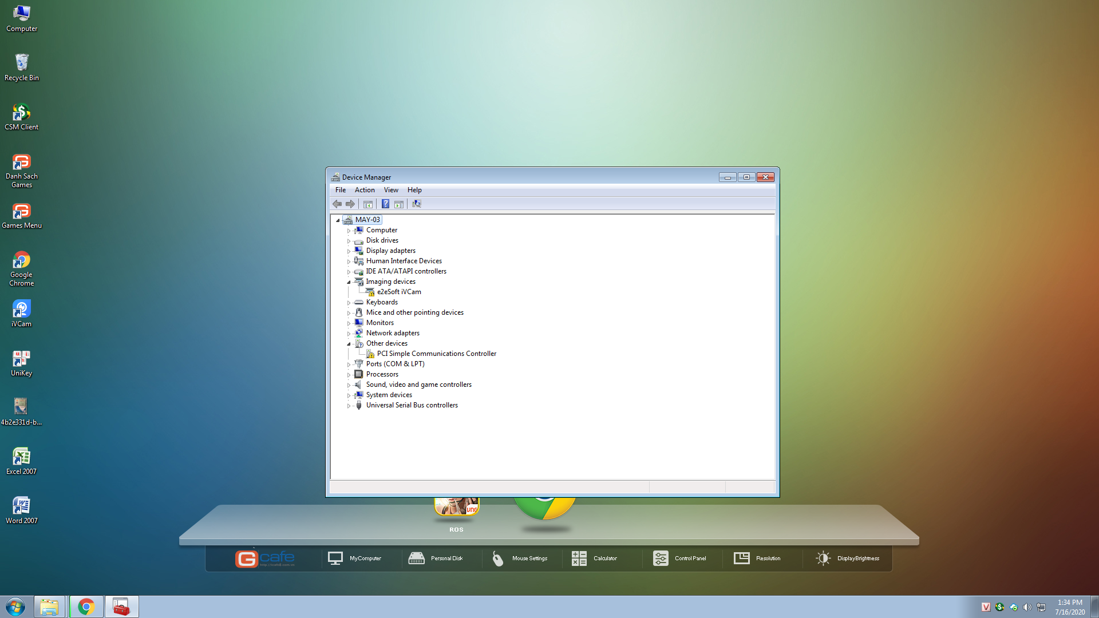1099x618 pixels.
Task: Click the volume speaker tray icon
Action: [x=1027, y=607]
